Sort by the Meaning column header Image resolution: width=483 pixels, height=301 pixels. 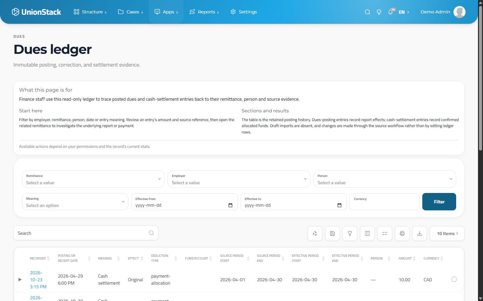coord(109,259)
